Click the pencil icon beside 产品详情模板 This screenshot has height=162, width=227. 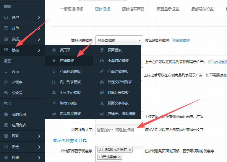[102, 71]
